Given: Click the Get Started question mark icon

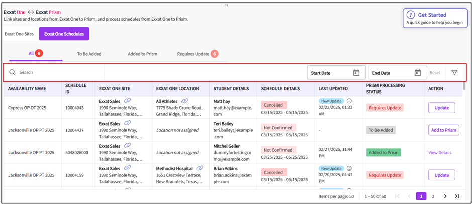Looking at the screenshot, I should (411, 15).
